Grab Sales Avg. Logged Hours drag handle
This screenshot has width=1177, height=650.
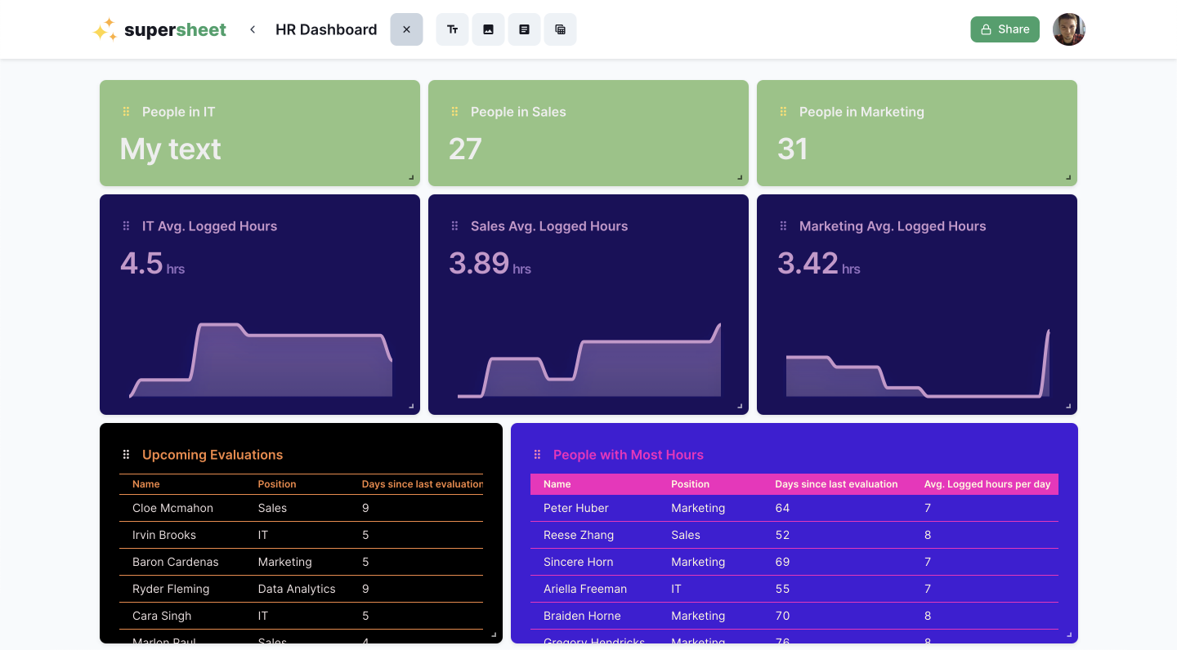click(x=454, y=226)
